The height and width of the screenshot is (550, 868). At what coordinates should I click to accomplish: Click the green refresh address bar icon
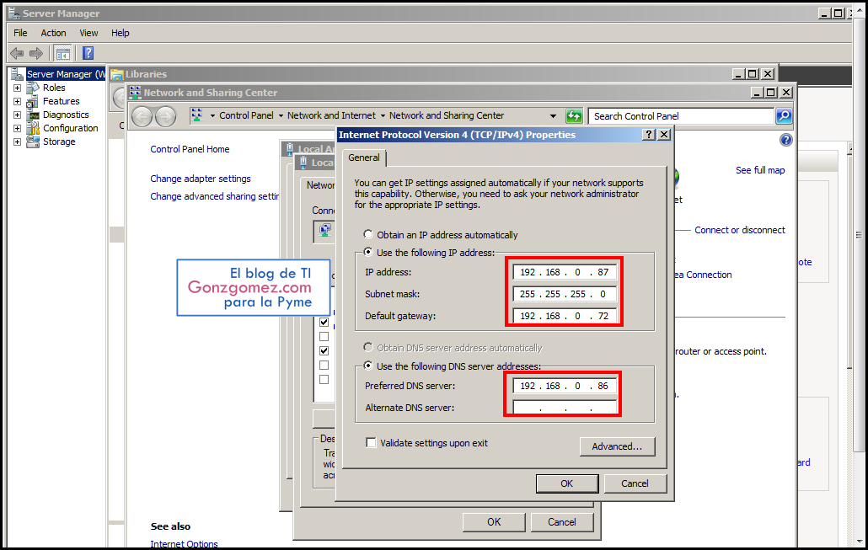coord(574,116)
